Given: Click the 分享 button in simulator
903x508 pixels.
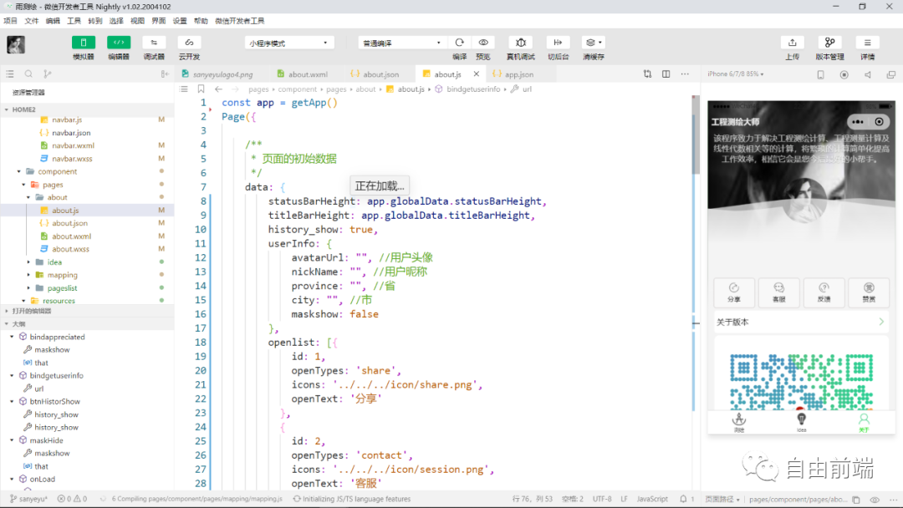Looking at the screenshot, I should click(733, 292).
